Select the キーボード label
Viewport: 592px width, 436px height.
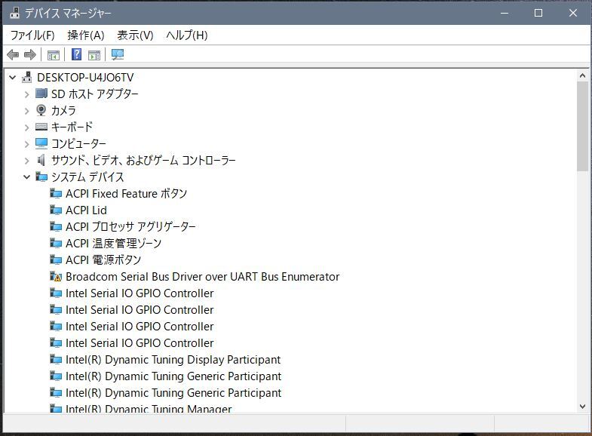[x=72, y=127]
